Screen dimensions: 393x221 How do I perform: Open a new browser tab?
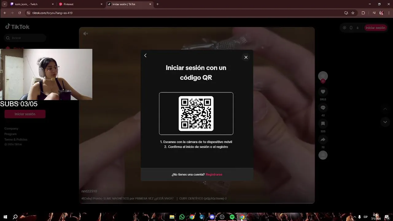[158, 4]
